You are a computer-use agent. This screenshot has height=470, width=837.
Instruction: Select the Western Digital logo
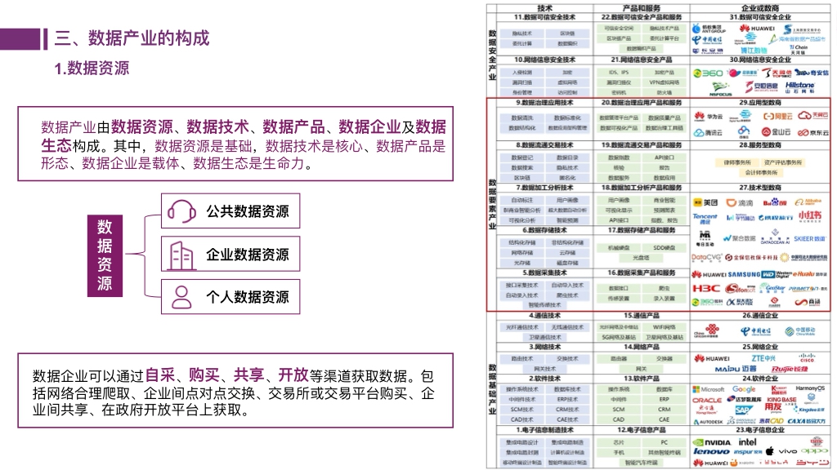pyautogui.click(x=776, y=274)
